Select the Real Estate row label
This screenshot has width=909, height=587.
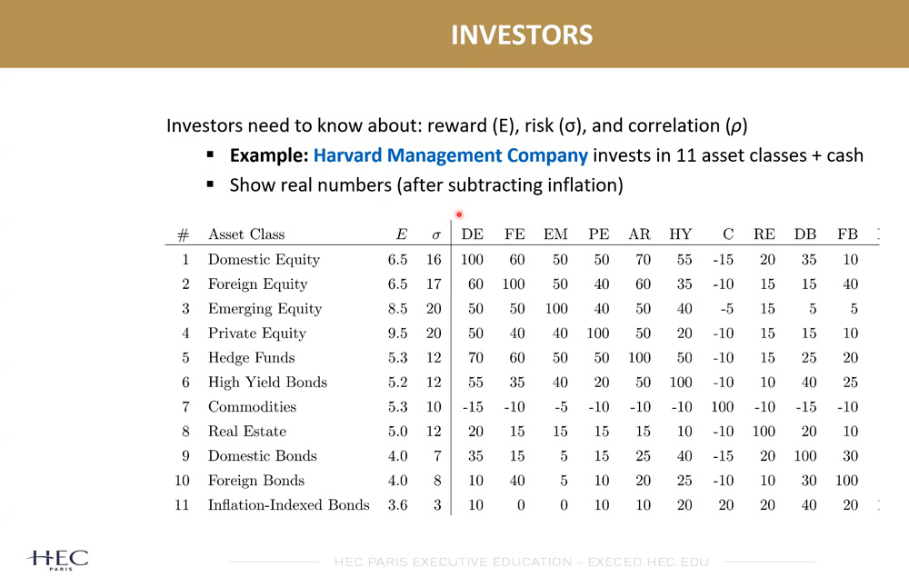(246, 431)
